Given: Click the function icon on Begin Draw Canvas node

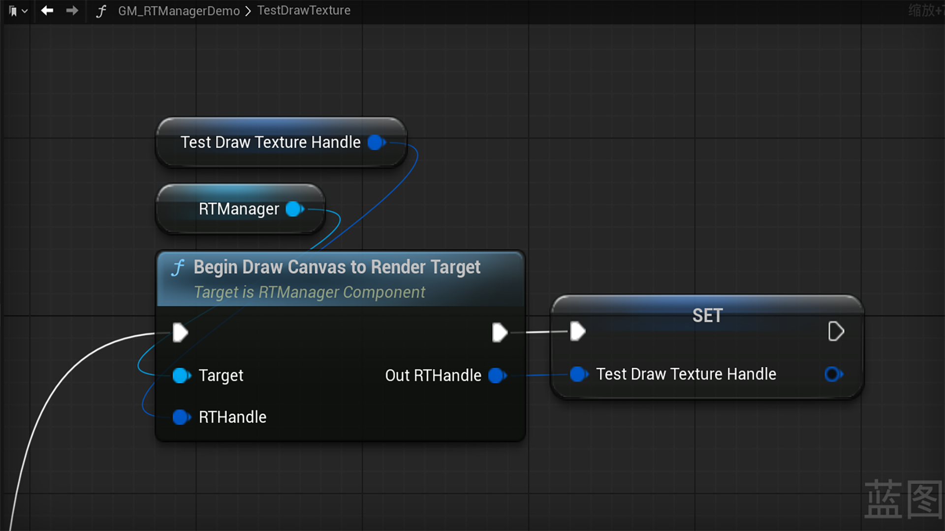Looking at the screenshot, I should 178,268.
